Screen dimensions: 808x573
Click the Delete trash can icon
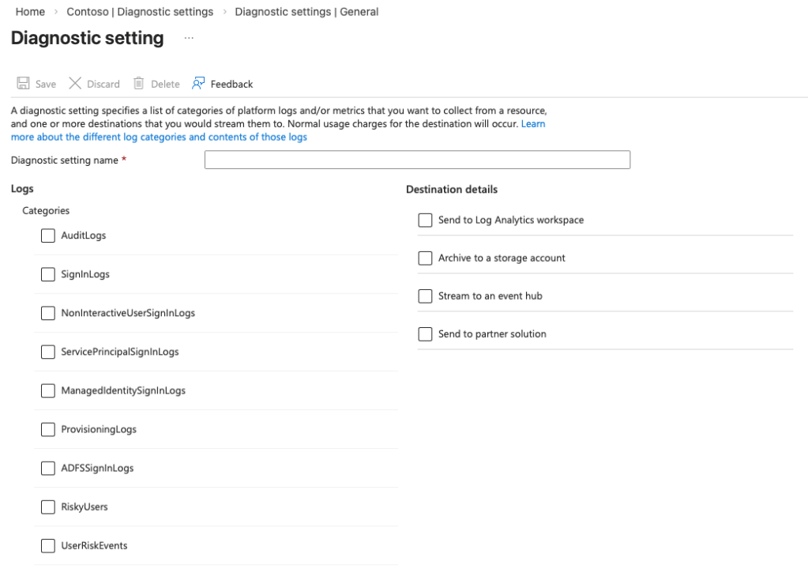point(139,84)
